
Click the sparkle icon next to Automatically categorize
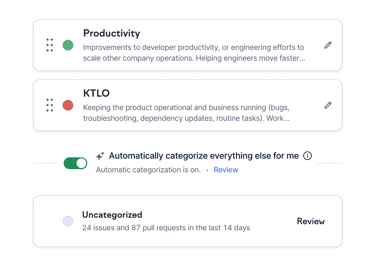click(x=100, y=156)
